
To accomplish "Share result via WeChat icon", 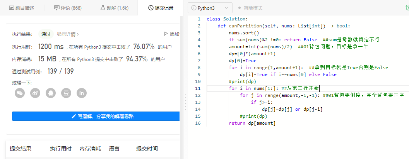I will (20, 93).
